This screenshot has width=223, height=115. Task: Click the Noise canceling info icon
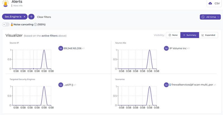coord(35,25)
